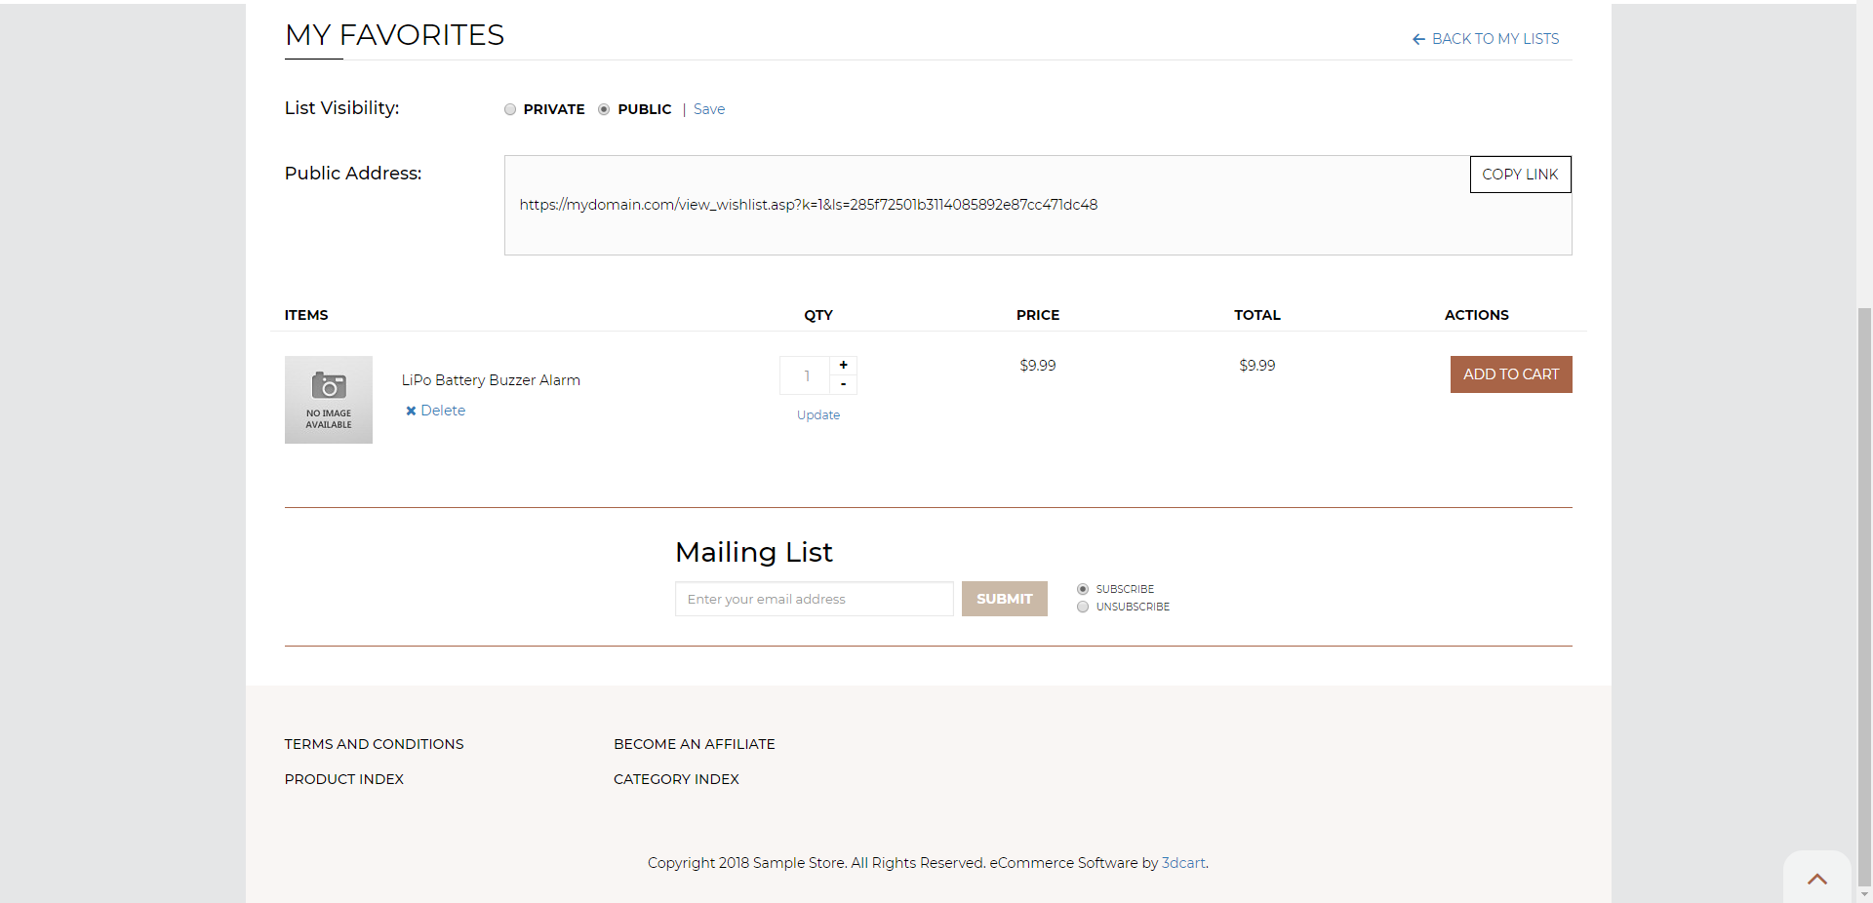Viewport: 1873px width, 903px height.
Task: Click the plus stepper to increase quantity
Action: [x=843, y=364]
